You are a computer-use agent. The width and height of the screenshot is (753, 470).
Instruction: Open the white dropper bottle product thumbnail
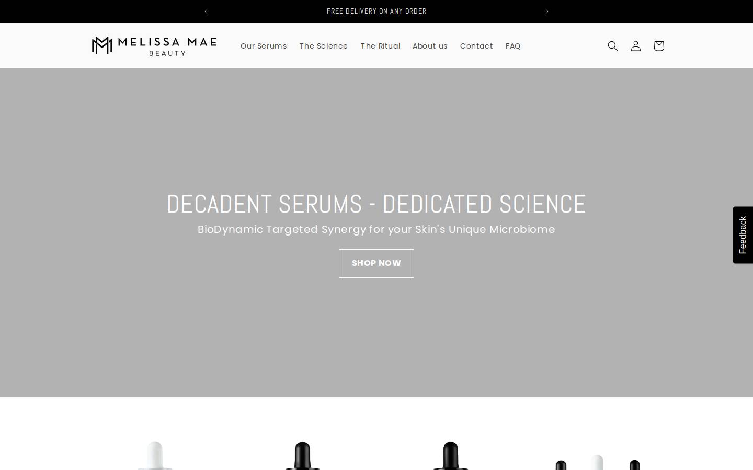pos(155,455)
